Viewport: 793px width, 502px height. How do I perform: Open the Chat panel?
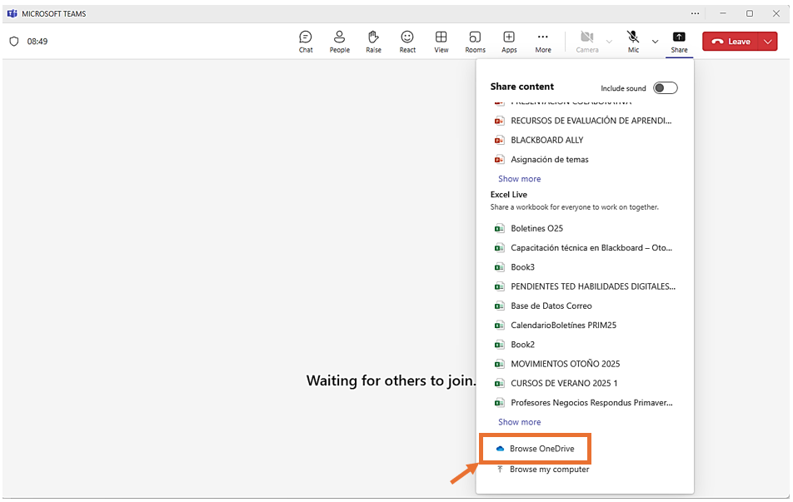(306, 42)
